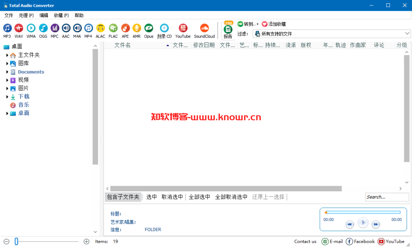Open E-mail contact link
Image resolution: width=412 pixels, height=248 pixels.
(332, 242)
